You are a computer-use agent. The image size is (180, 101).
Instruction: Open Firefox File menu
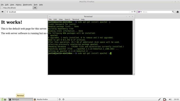2,5
